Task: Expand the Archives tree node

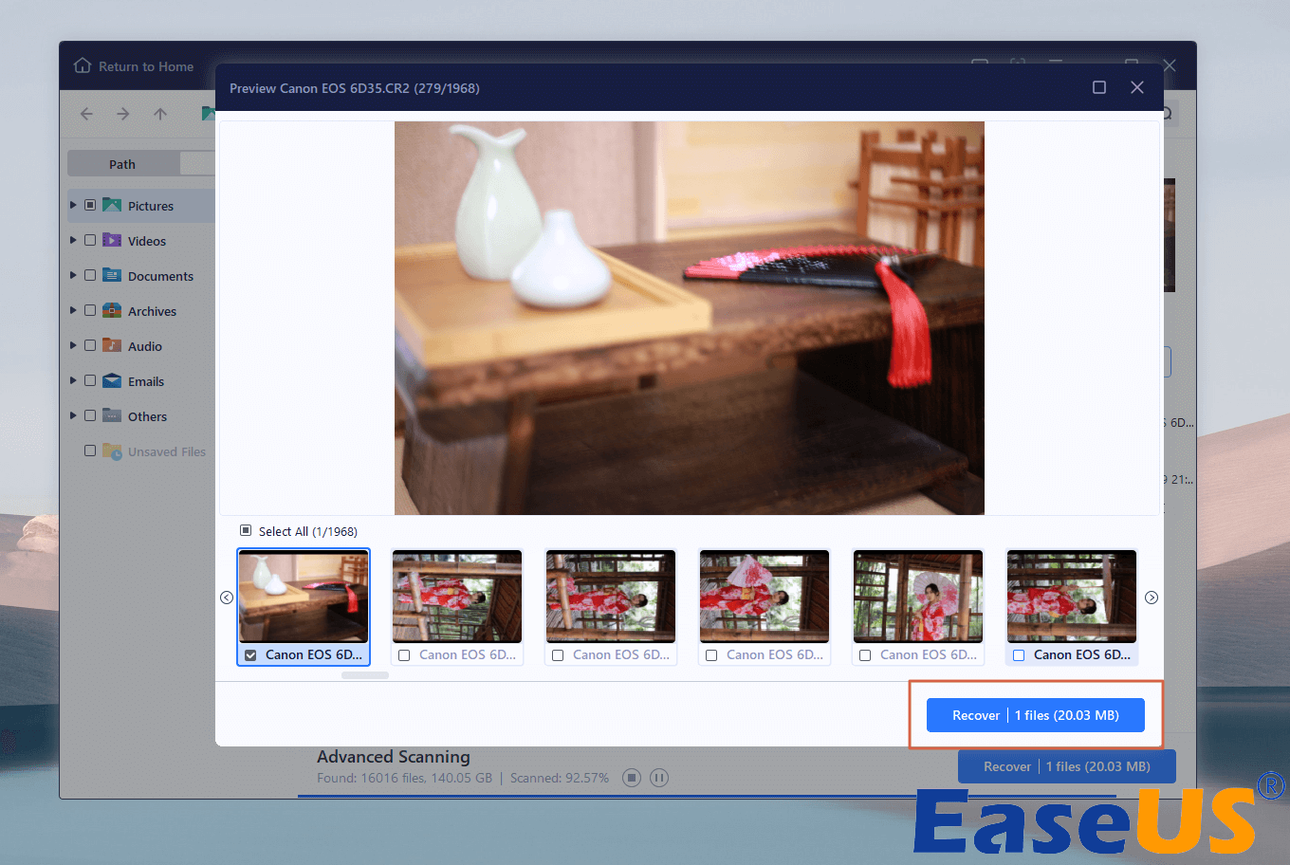Action: pyautogui.click(x=73, y=310)
